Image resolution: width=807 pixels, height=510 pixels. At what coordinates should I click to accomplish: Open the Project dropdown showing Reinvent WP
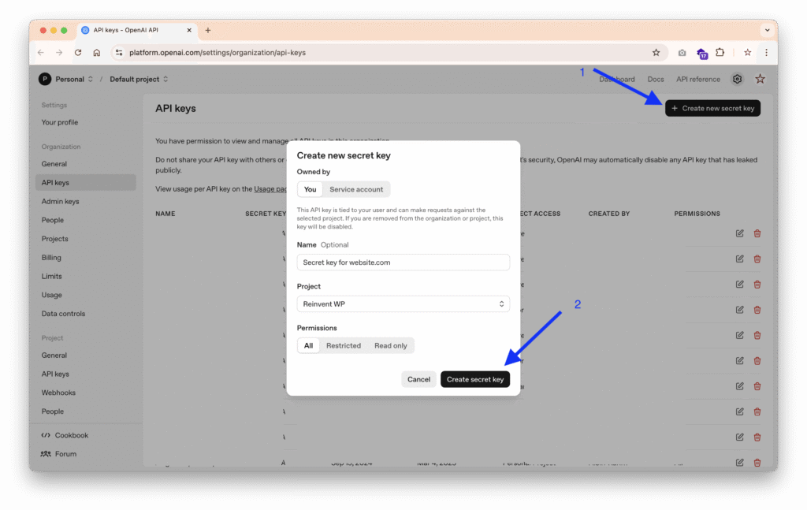403,303
